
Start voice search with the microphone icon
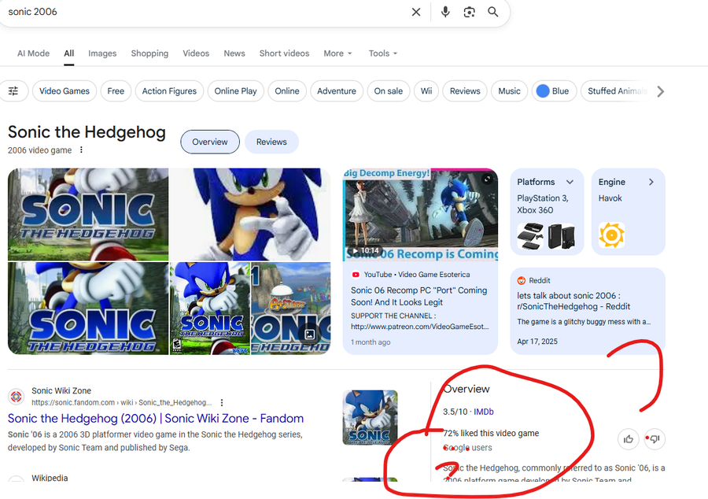[x=445, y=12]
